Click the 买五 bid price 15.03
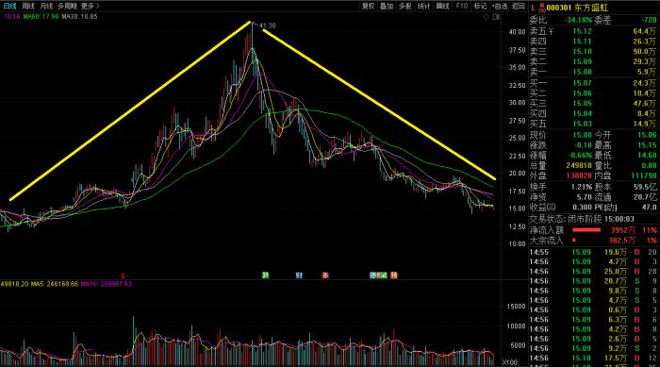This screenshot has width=660, height=367. 582,124
